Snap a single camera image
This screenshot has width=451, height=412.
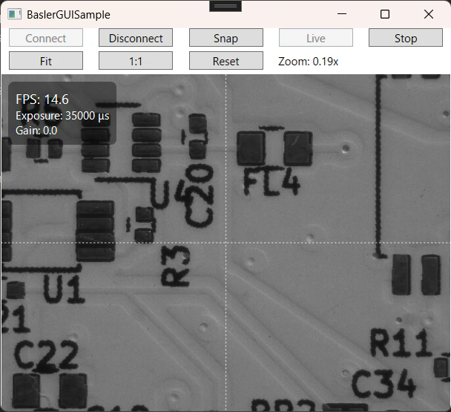point(225,38)
